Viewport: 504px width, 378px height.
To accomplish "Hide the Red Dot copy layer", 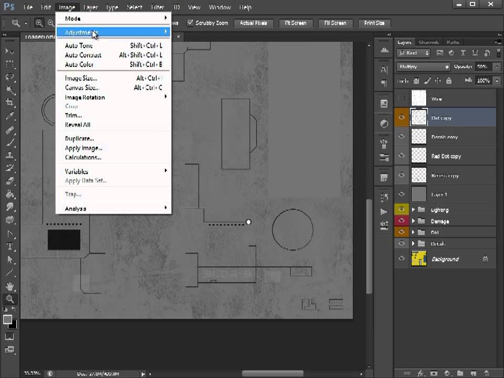I will tap(402, 155).
